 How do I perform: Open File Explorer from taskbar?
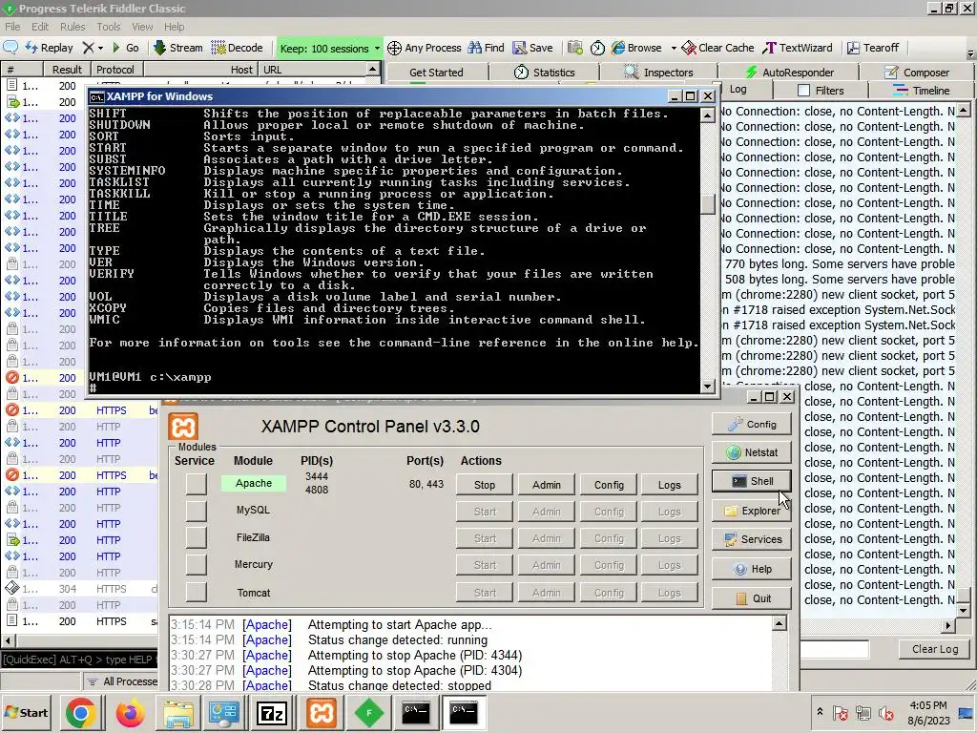click(178, 713)
